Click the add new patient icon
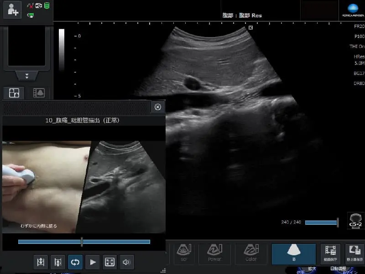 [12, 10]
